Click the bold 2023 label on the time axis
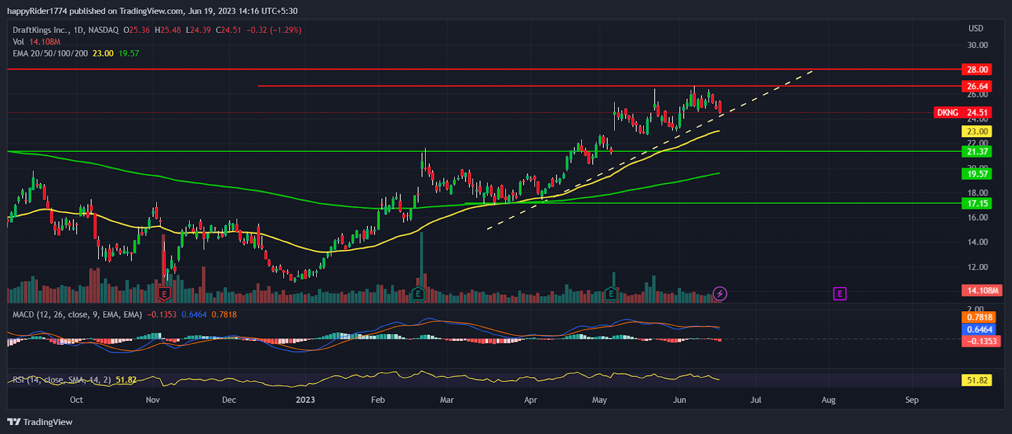1012x434 pixels. (x=305, y=400)
